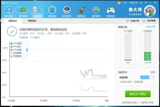Toggle 主板温度 yellow legend entry

click(16, 53)
